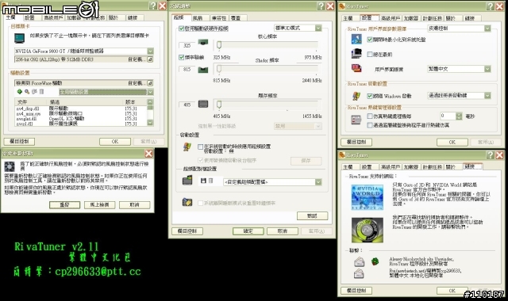The width and height of the screenshot is (508, 301).
Task: Open the 繁體中文 language dropdown
Action: coord(487,69)
